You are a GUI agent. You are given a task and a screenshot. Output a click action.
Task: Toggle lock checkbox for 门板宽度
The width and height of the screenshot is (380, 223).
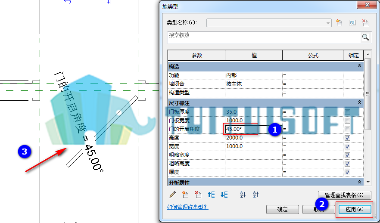[x=347, y=121]
